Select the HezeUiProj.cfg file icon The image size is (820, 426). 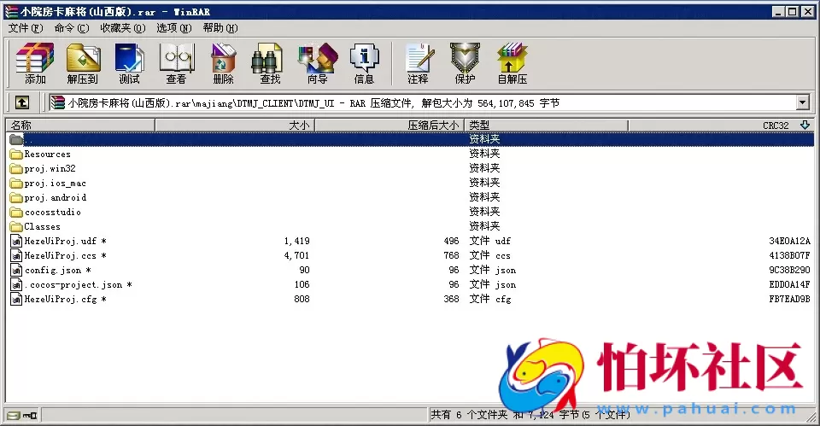pyautogui.click(x=16, y=299)
